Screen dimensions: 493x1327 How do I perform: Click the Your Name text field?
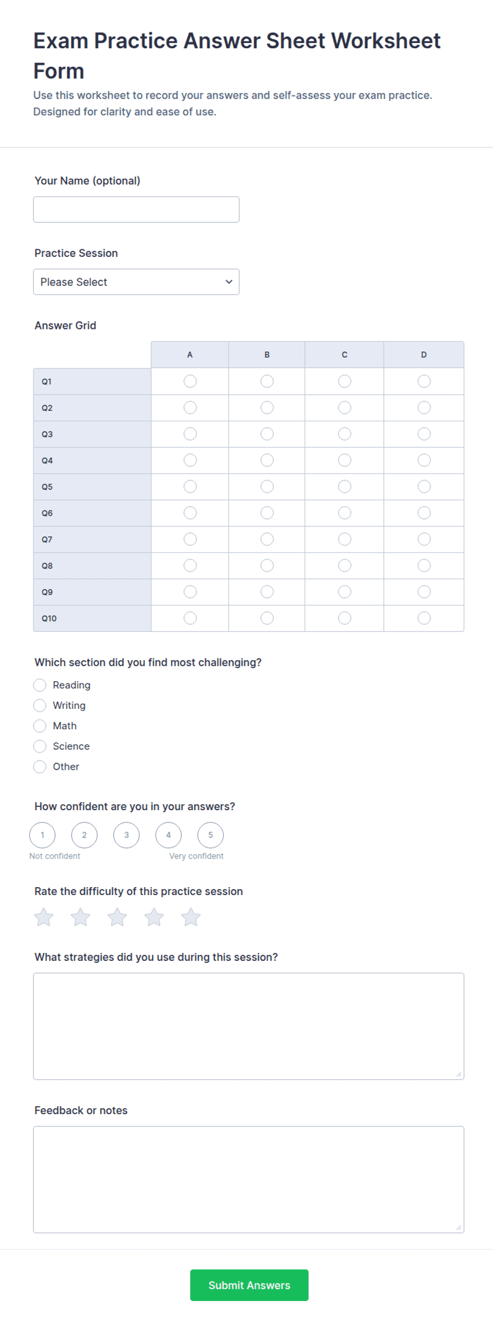pyautogui.click(x=136, y=210)
